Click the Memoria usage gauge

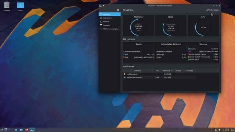(x=138, y=27)
